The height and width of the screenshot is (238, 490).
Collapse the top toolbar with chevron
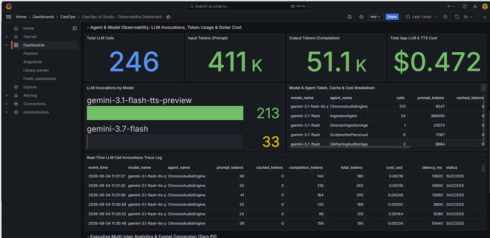tap(485, 17)
